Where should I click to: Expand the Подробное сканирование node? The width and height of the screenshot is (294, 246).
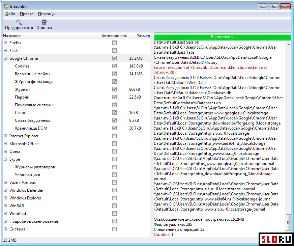click(x=5, y=221)
